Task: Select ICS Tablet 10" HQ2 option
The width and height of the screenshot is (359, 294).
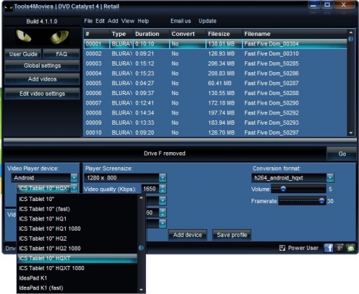Action: pyautogui.click(x=77, y=239)
